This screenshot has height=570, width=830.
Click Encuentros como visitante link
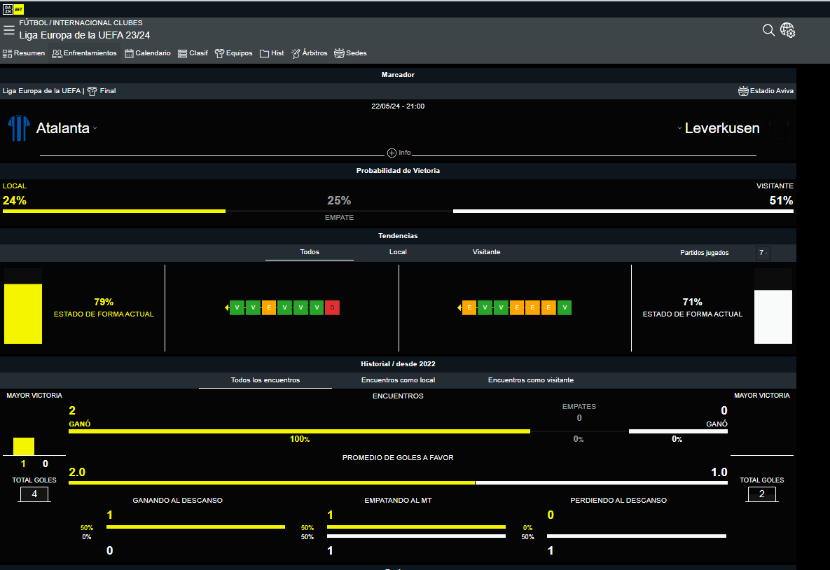tap(530, 380)
